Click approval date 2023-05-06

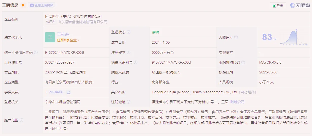click(268, 72)
